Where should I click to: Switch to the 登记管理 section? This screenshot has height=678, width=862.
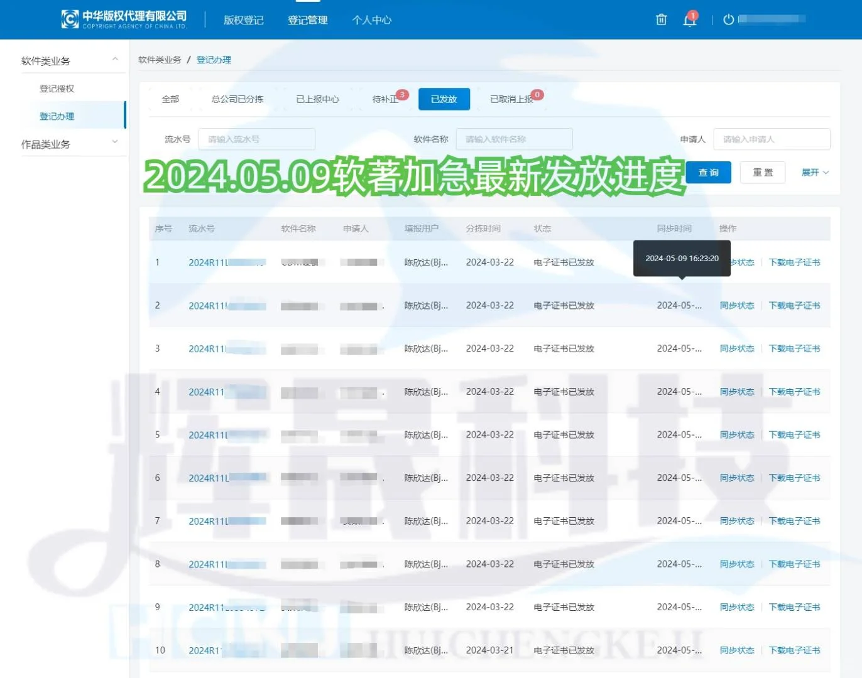(307, 19)
